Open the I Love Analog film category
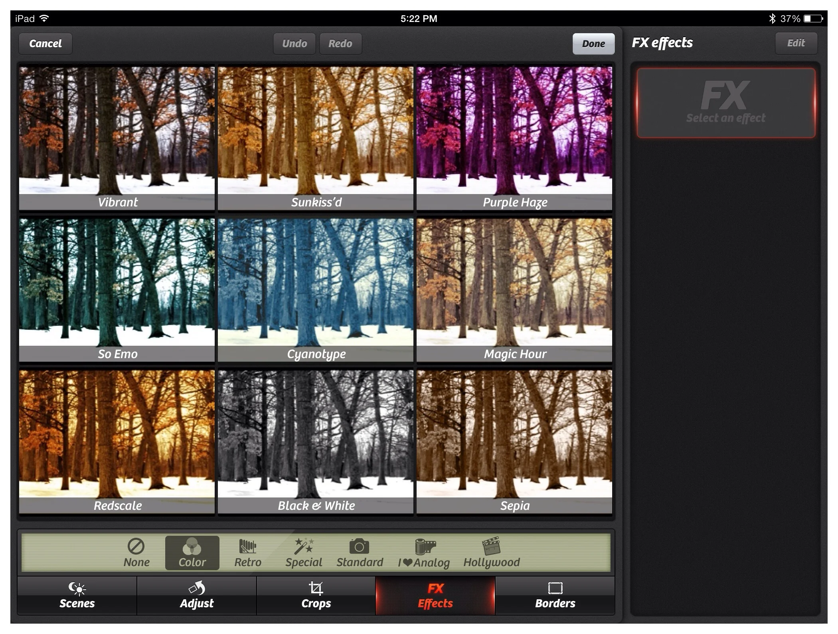The image size is (838, 634). click(x=424, y=553)
